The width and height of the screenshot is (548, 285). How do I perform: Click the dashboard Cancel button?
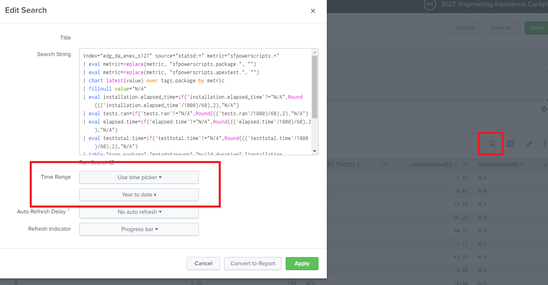465,28
